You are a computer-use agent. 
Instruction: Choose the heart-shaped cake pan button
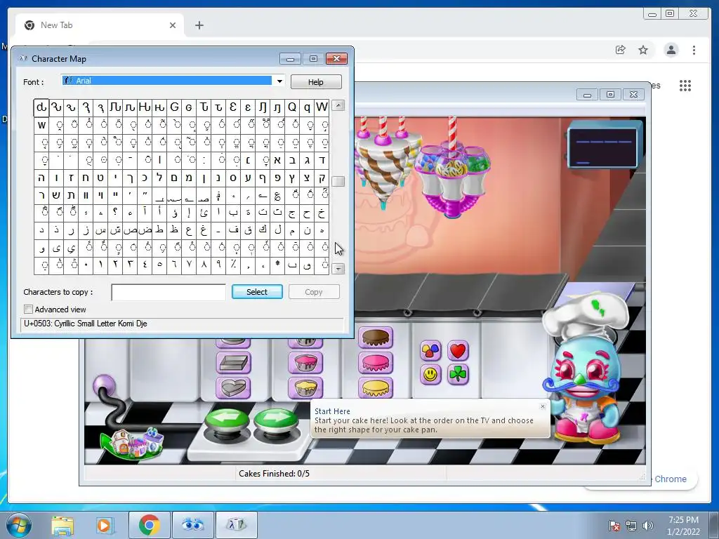(233, 388)
